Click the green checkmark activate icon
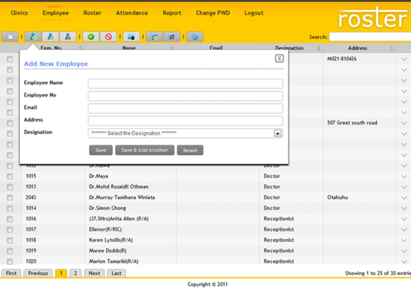411x288 pixels. (91, 37)
